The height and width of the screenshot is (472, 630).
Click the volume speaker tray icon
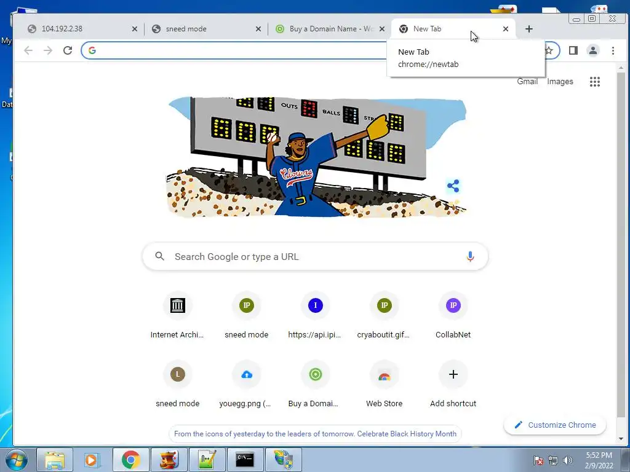568,460
